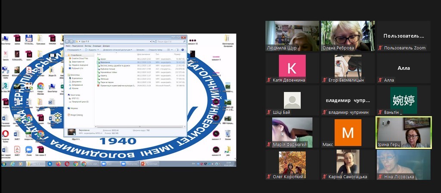Click Егор Безмелицын's participant tile

[348, 68]
